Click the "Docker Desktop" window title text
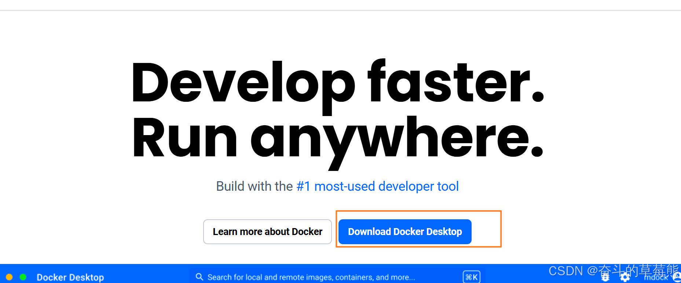681x283 pixels. coord(70,278)
